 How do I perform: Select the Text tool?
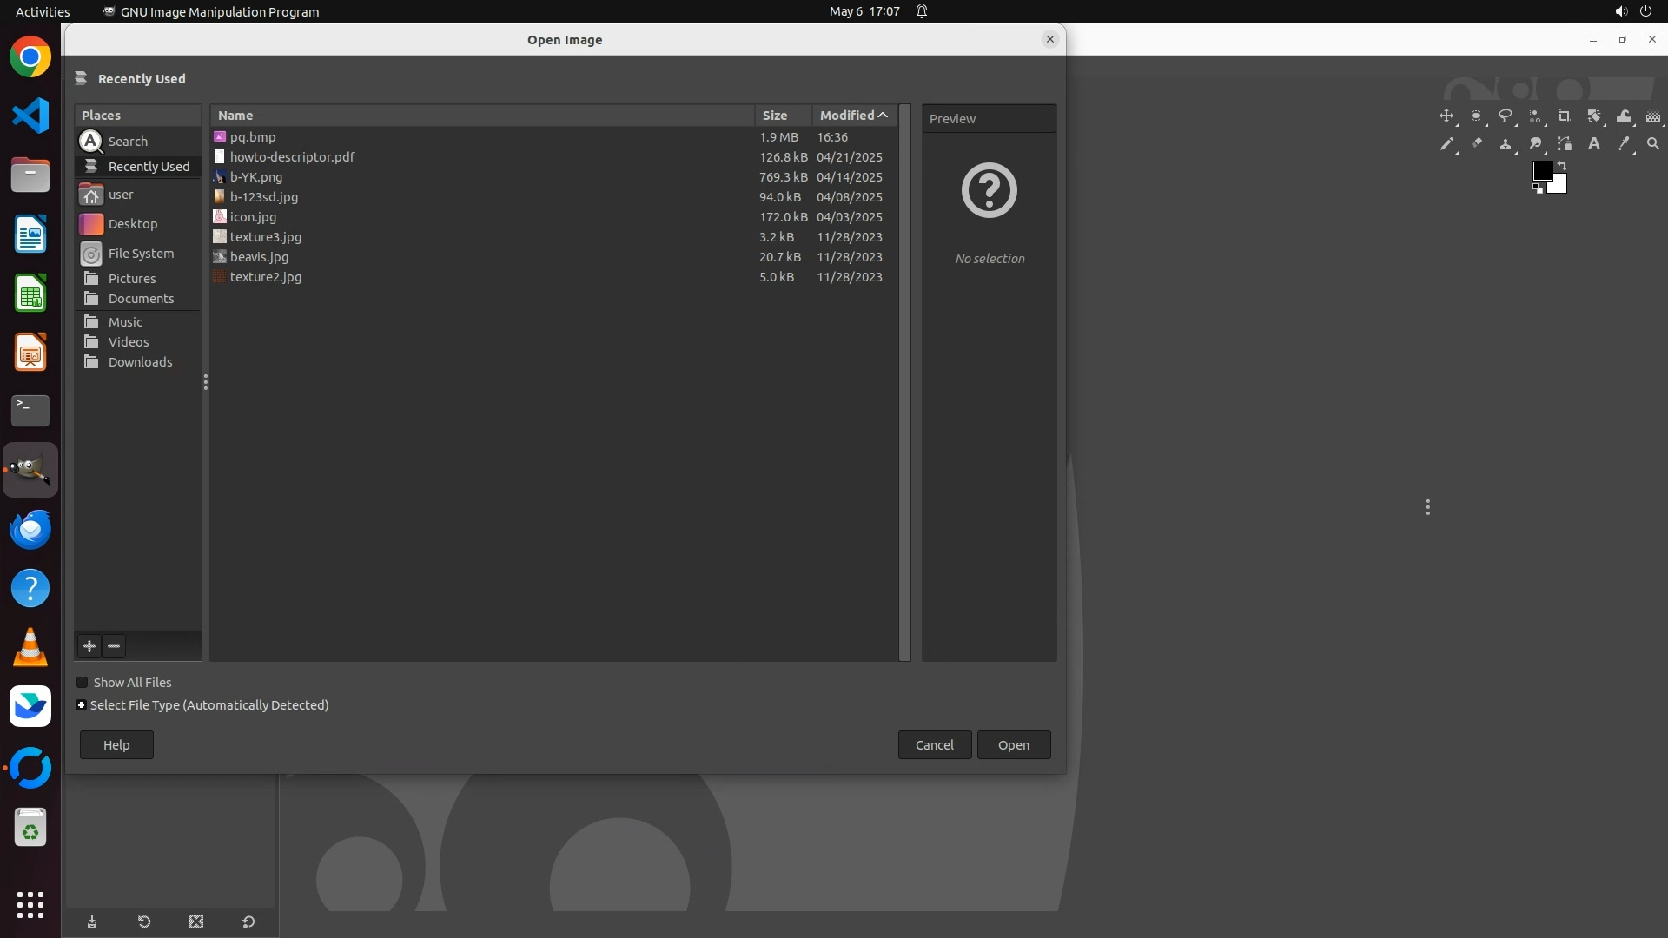(1594, 144)
